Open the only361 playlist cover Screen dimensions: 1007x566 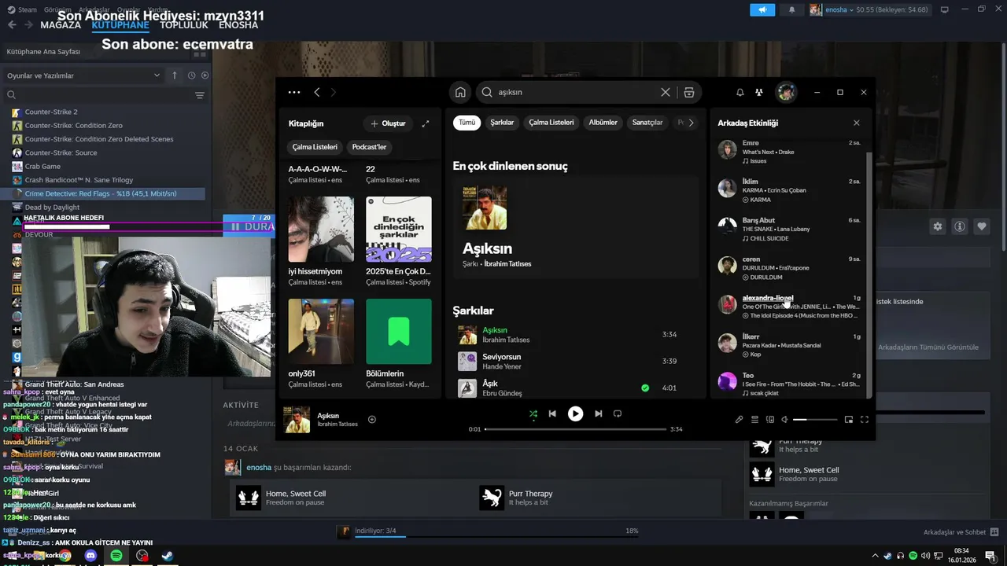pos(321,331)
